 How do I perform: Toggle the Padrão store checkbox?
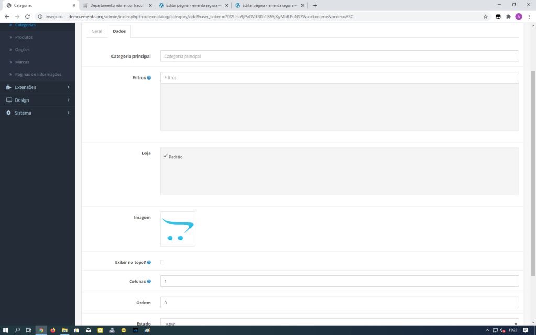166,156
